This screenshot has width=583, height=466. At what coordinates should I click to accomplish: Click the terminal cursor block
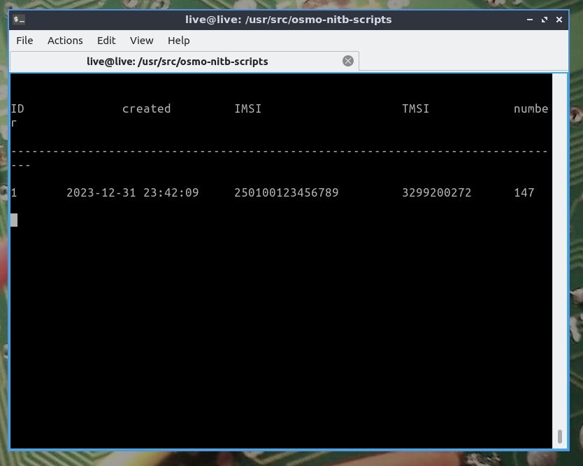point(14,220)
